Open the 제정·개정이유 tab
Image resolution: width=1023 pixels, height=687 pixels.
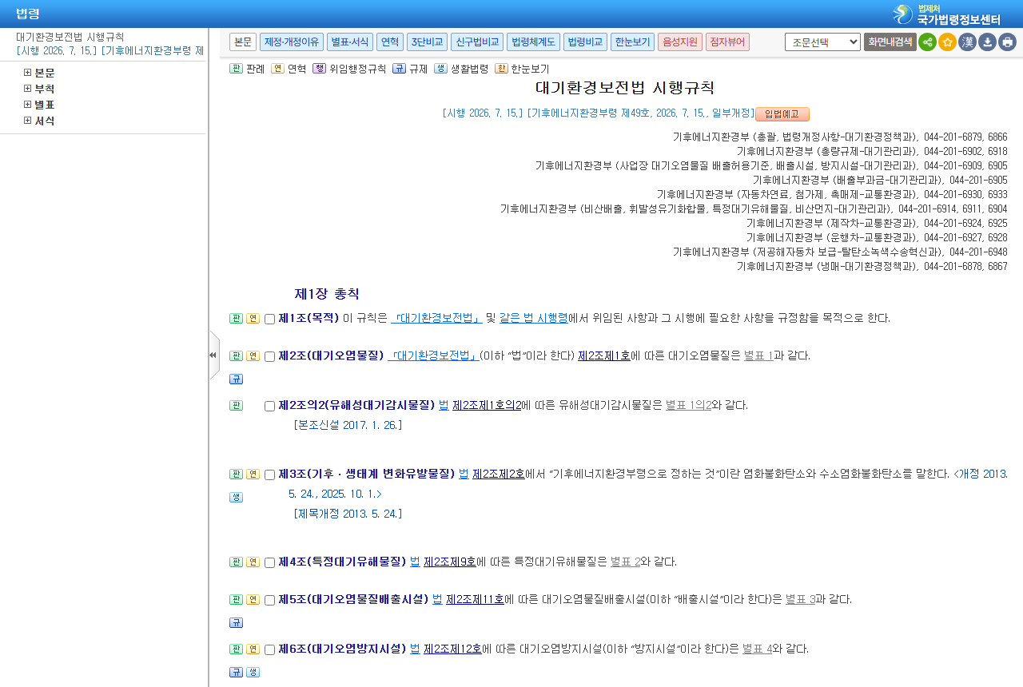click(x=292, y=42)
